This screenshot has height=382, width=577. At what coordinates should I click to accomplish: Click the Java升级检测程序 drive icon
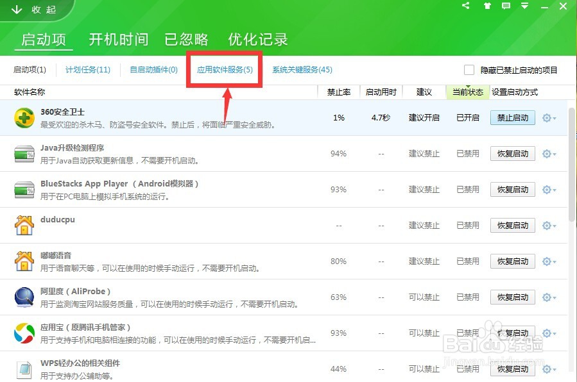[24, 154]
